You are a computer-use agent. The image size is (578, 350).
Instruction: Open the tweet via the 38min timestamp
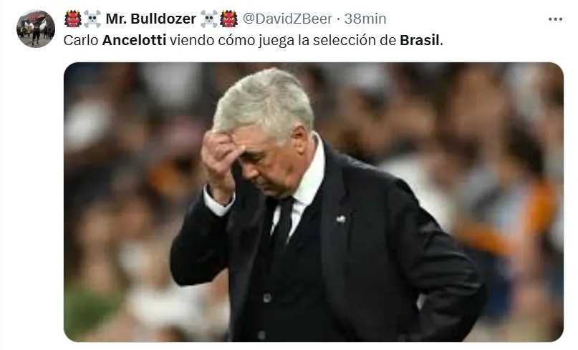tap(365, 19)
